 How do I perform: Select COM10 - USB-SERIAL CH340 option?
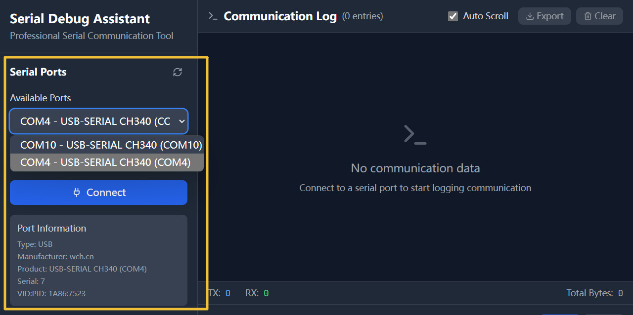point(111,145)
